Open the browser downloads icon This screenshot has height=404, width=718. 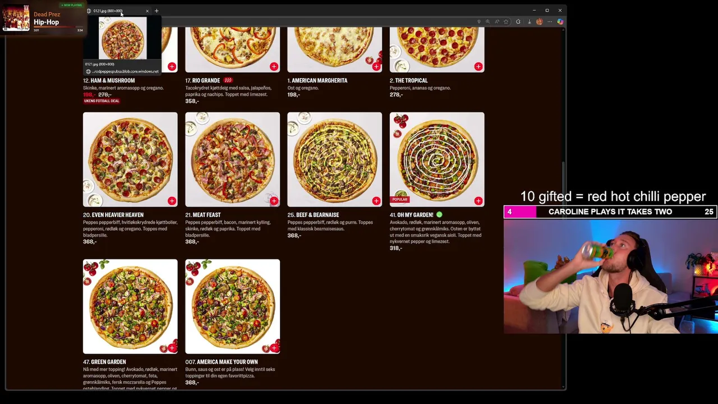(529, 22)
